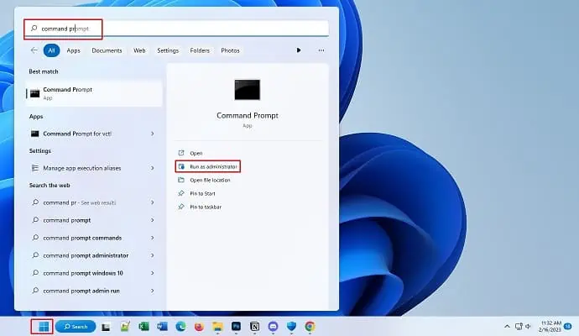
Task: Select Pin to taskbar option
Action: pyautogui.click(x=206, y=206)
